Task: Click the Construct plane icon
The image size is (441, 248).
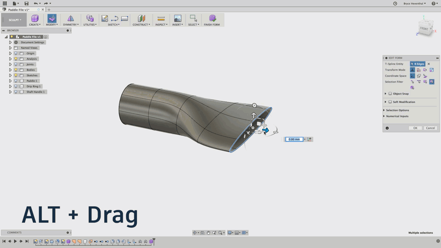Action: 141,18
